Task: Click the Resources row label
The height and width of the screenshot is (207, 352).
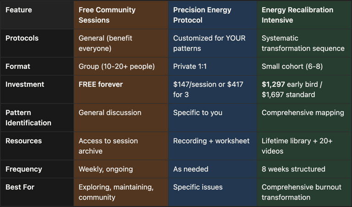Action: pos(23,141)
